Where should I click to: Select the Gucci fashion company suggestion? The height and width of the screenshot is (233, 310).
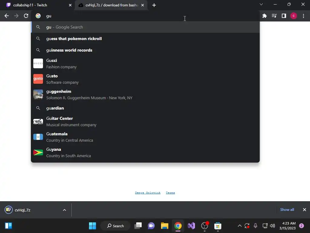(145, 64)
